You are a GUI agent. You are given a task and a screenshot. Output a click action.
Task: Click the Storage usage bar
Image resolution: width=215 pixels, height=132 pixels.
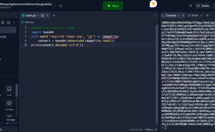12,123
